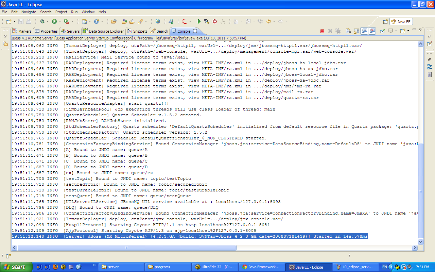Toggle Scroll Lock on the console
This screenshot has height=272, width=435.
(x=356, y=31)
